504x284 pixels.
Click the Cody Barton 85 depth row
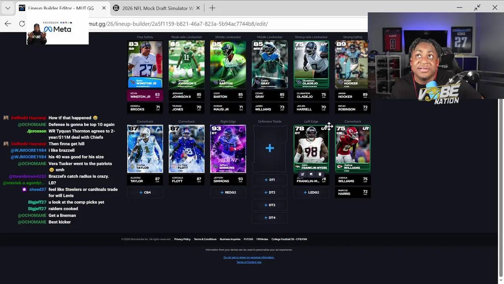(228, 95)
